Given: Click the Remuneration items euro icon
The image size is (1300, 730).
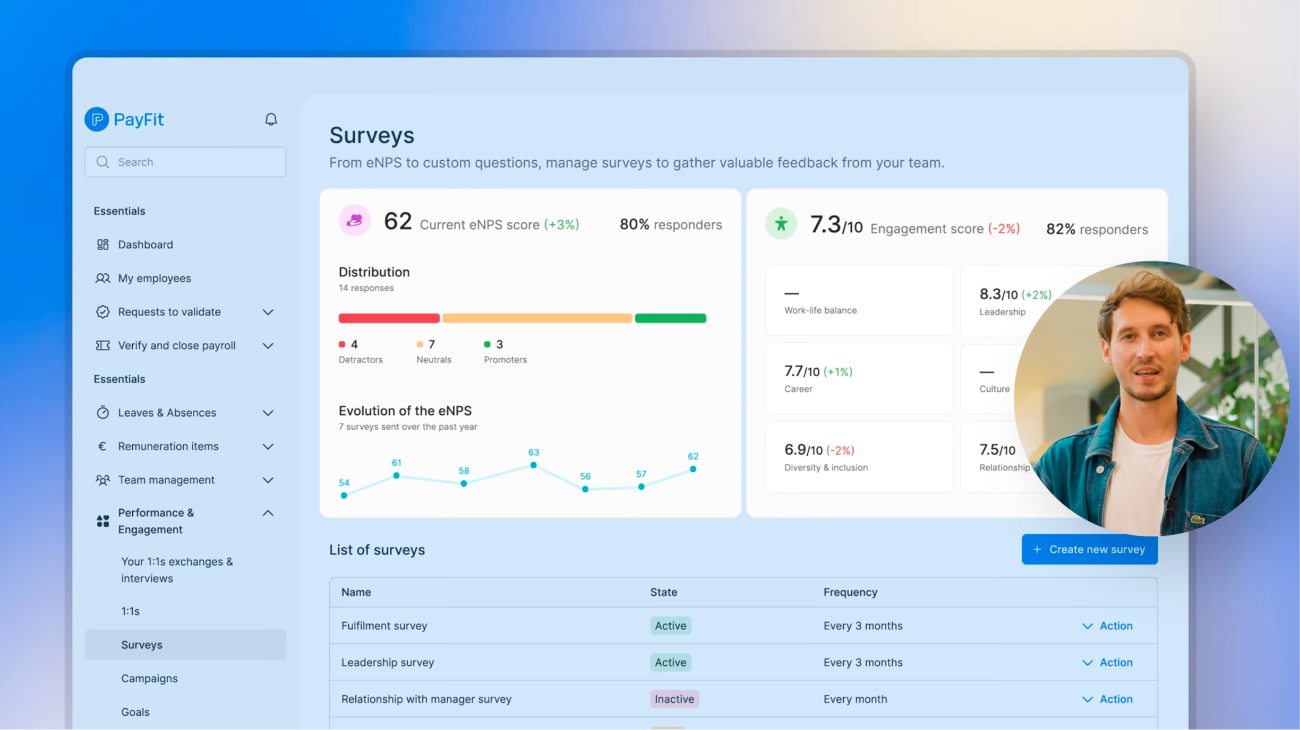Looking at the screenshot, I should [102, 446].
